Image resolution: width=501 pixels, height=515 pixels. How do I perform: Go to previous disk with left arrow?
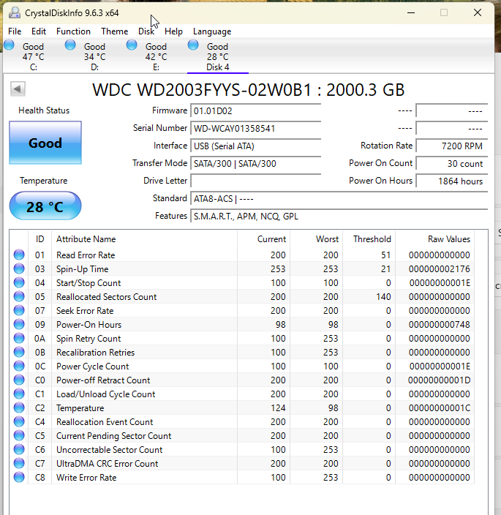point(18,89)
